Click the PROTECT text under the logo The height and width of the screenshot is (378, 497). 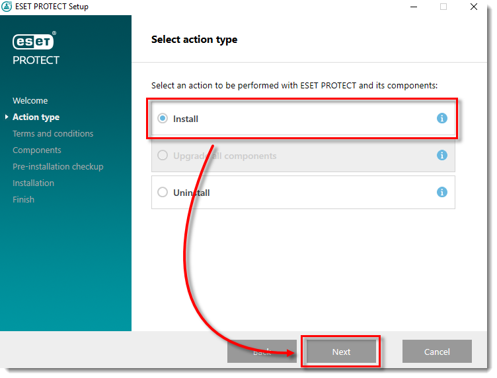click(x=36, y=60)
